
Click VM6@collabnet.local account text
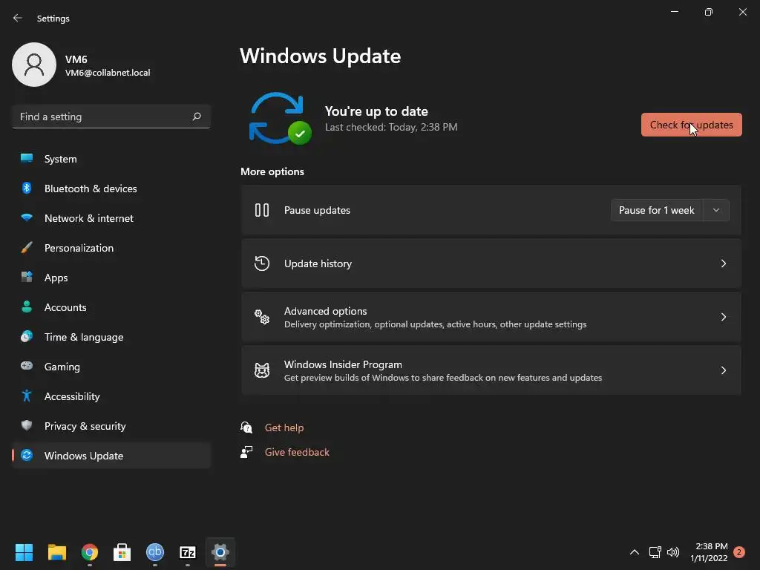coord(108,73)
